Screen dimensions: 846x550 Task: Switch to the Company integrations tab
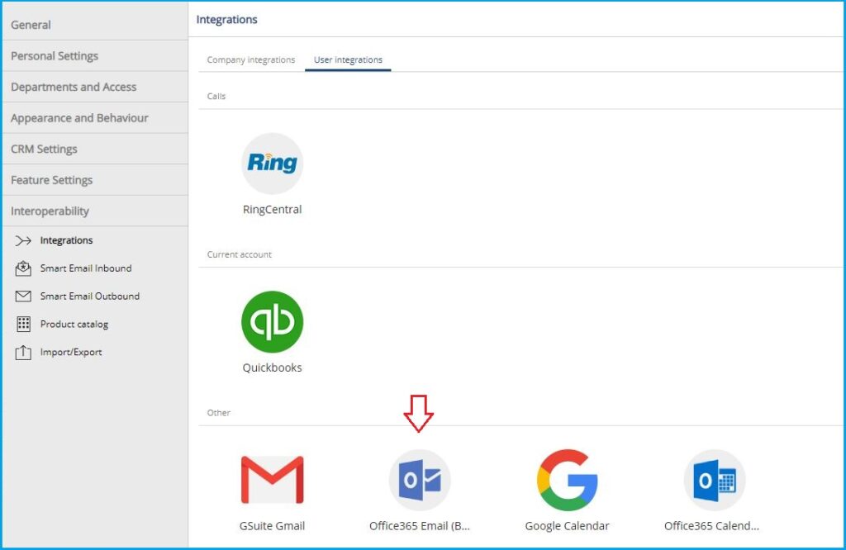point(251,59)
